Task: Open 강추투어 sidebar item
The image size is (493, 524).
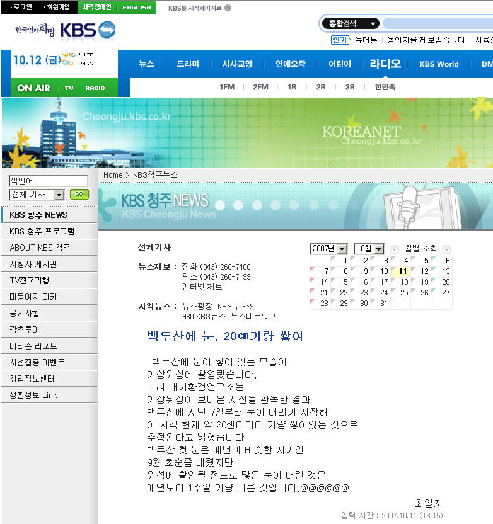Action: click(50, 329)
